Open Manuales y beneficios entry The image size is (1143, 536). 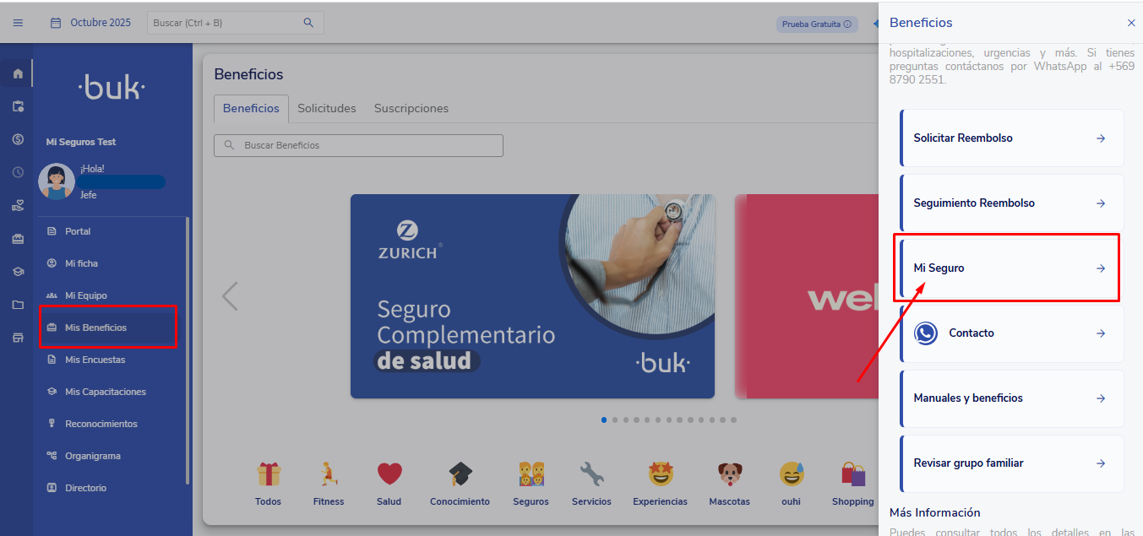(1011, 398)
